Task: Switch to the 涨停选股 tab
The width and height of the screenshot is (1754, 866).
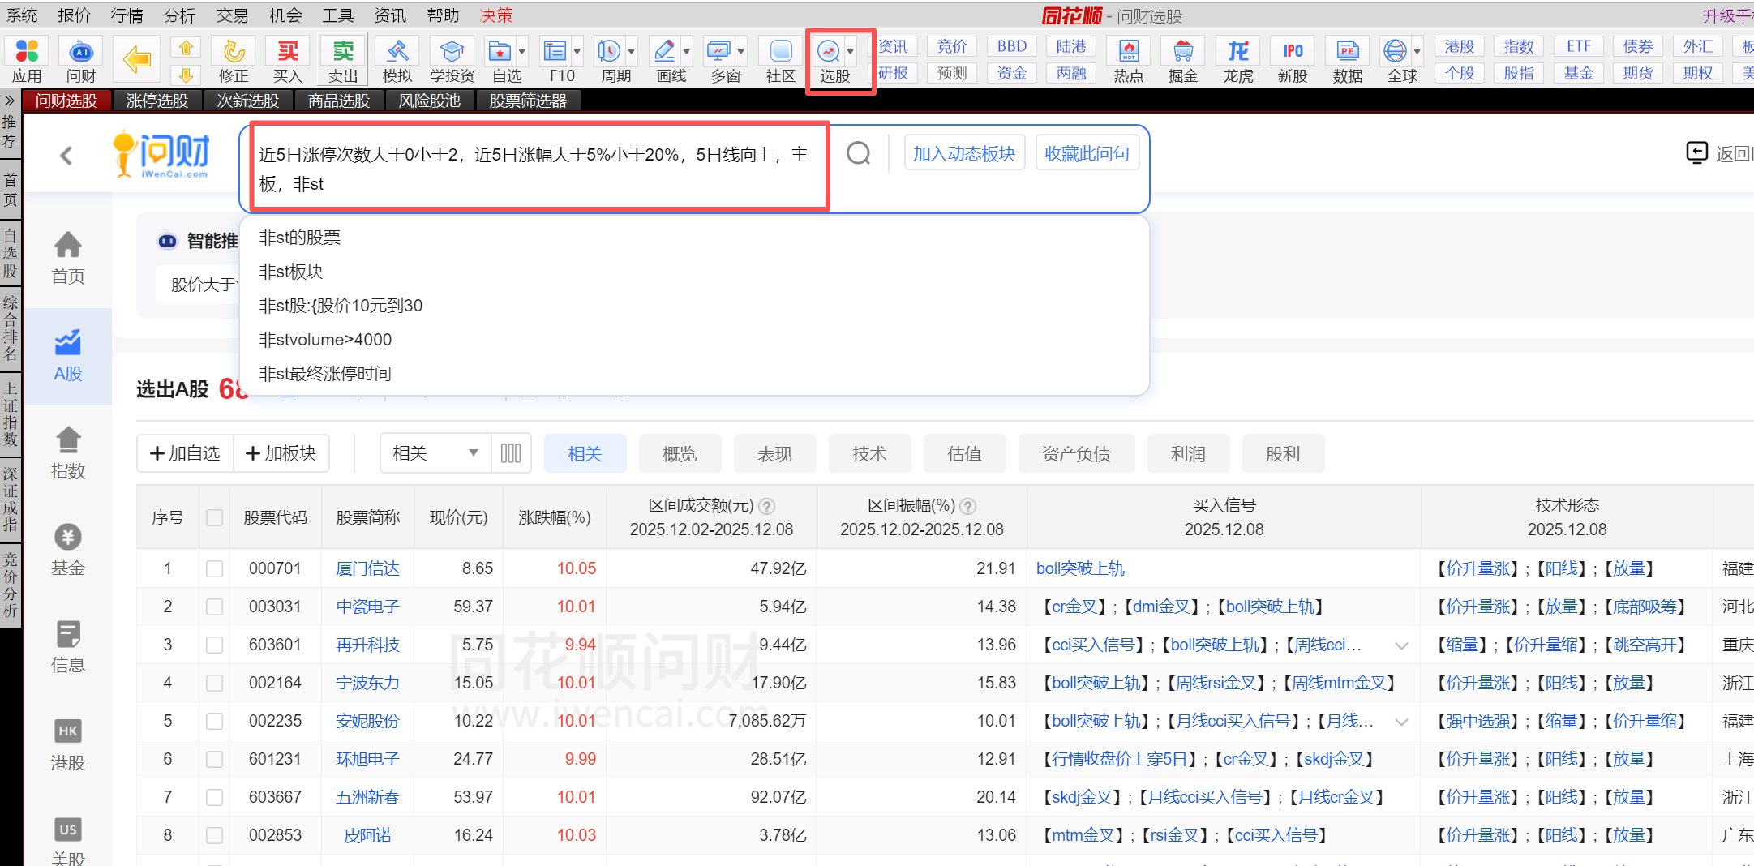Action: click(157, 101)
